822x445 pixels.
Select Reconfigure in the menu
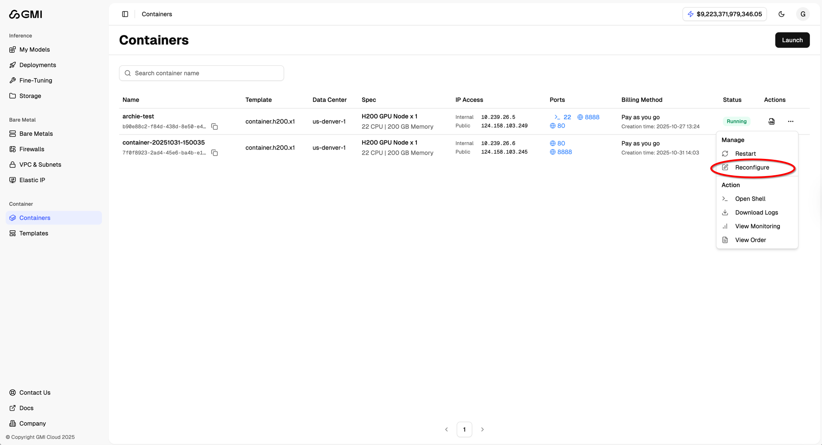pyautogui.click(x=757, y=168)
